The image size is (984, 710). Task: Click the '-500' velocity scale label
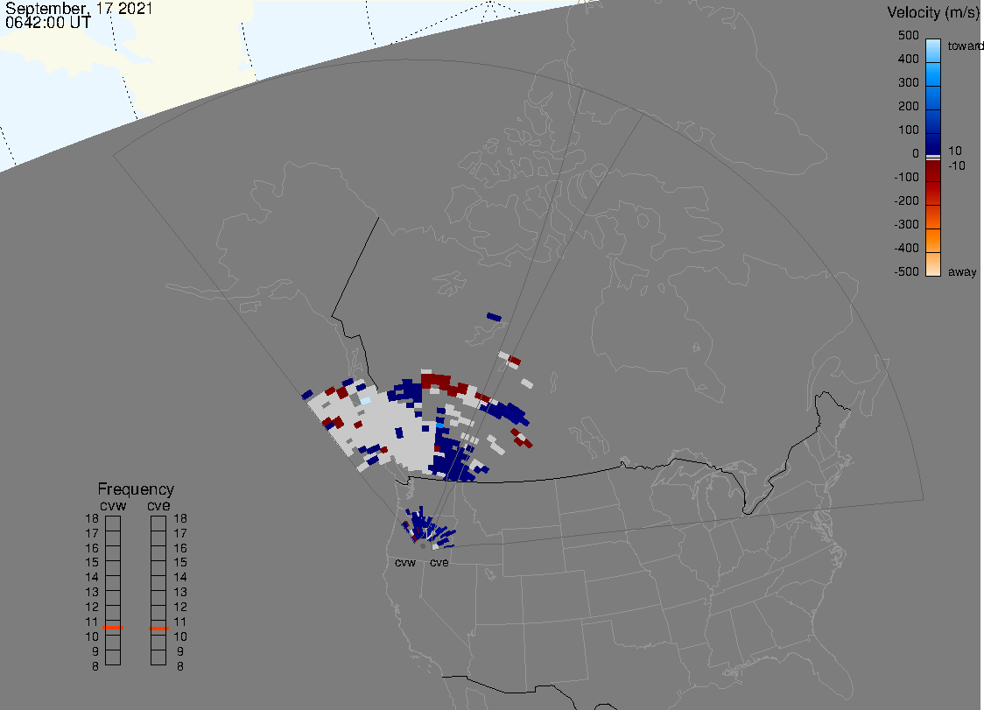coord(907,271)
